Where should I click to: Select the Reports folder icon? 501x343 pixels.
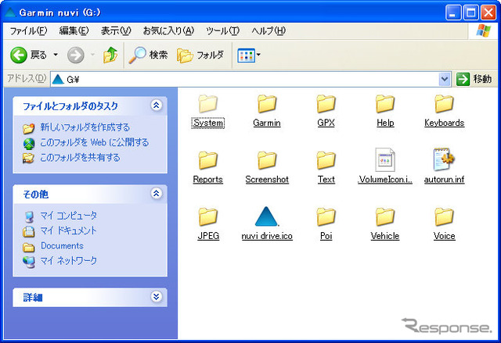coord(207,160)
